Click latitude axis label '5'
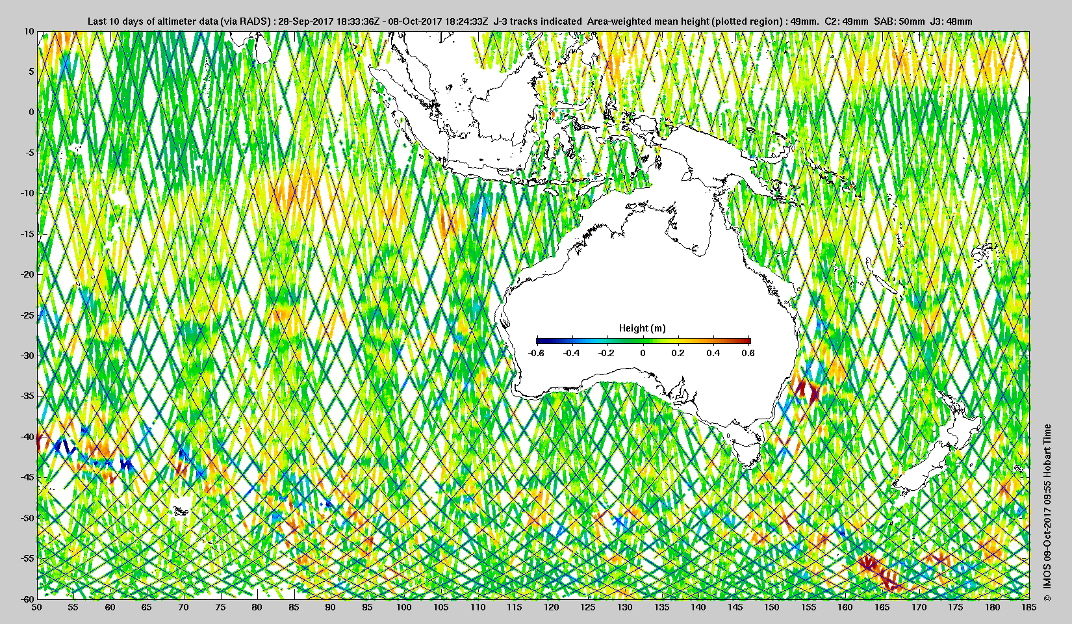Viewport: 1072px width, 624px height. tap(31, 71)
